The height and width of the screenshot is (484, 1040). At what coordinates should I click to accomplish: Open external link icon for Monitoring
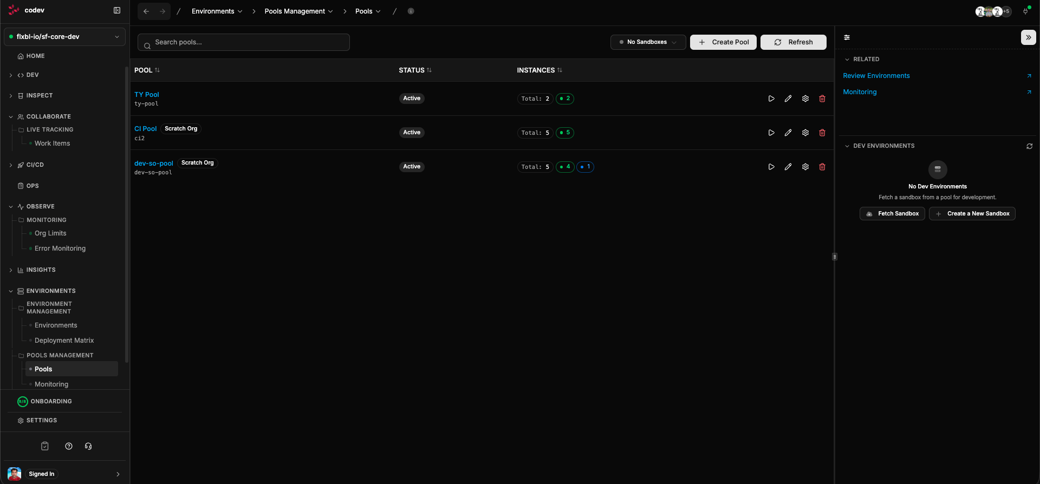click(1029, 92)
